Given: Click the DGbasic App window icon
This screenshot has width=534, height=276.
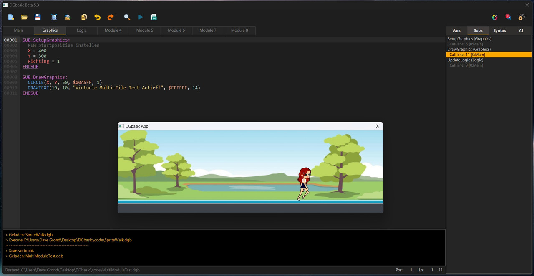Looking at the screenshot, I should (121, 126).
